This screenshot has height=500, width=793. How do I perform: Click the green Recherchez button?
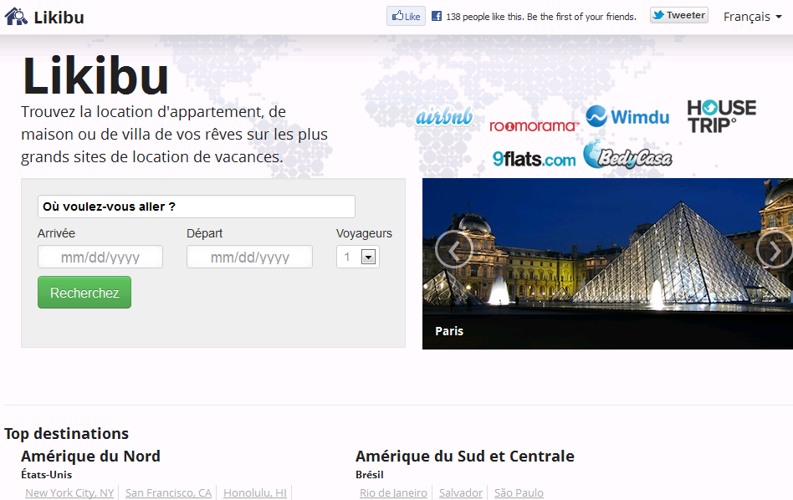(84, 292)
